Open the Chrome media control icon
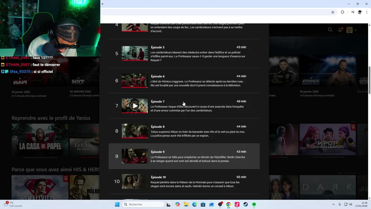371x209 pixels. click(x=353, y=12)
